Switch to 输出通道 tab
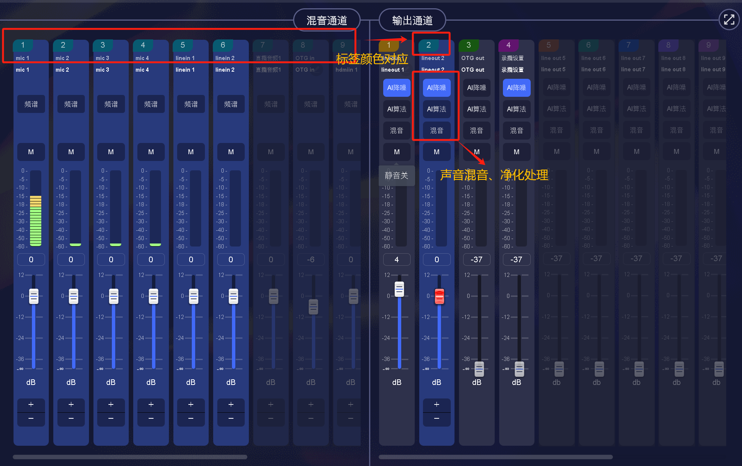742x466 pixels. pos(412,20)
